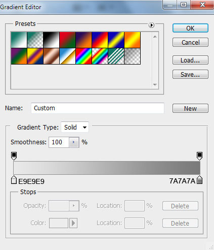Choose the copper gradient preset
This screenshot has height=250, width=214.
click(51, 56)
